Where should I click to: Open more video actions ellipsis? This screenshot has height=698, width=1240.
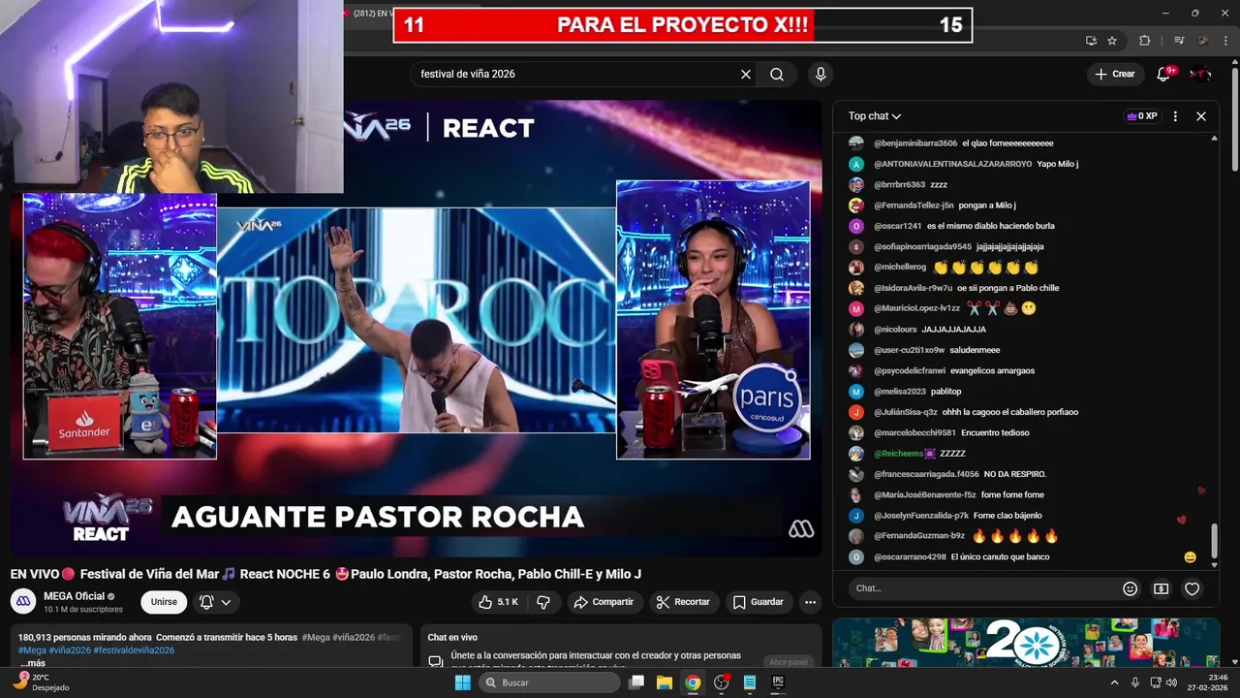811,602
